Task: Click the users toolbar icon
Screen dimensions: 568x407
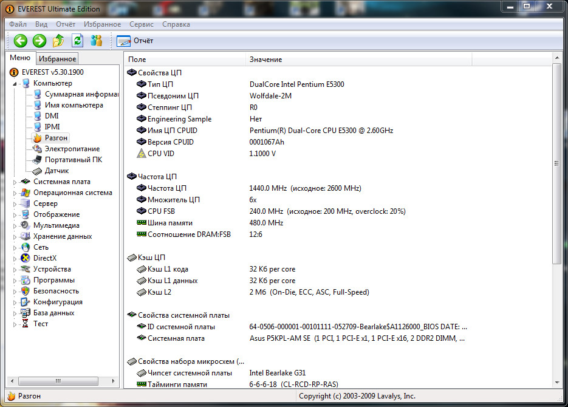Action: (x=96, y=41)
